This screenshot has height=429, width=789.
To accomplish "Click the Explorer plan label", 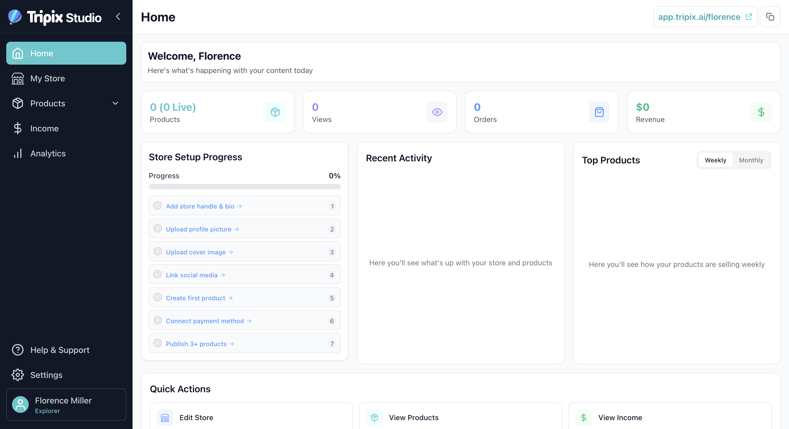I will pos(47,411).
